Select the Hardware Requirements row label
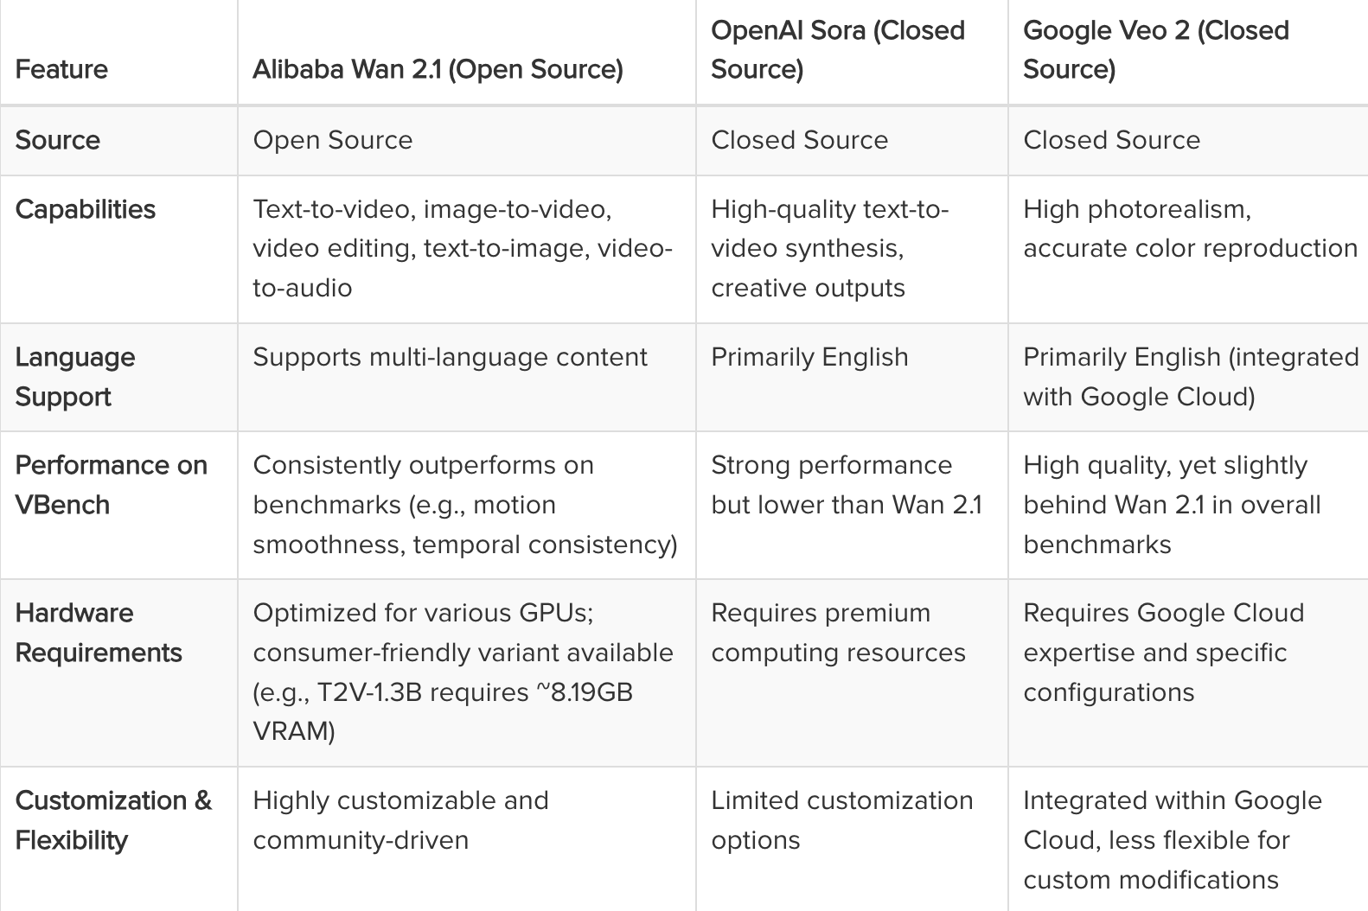 point(99,633)
